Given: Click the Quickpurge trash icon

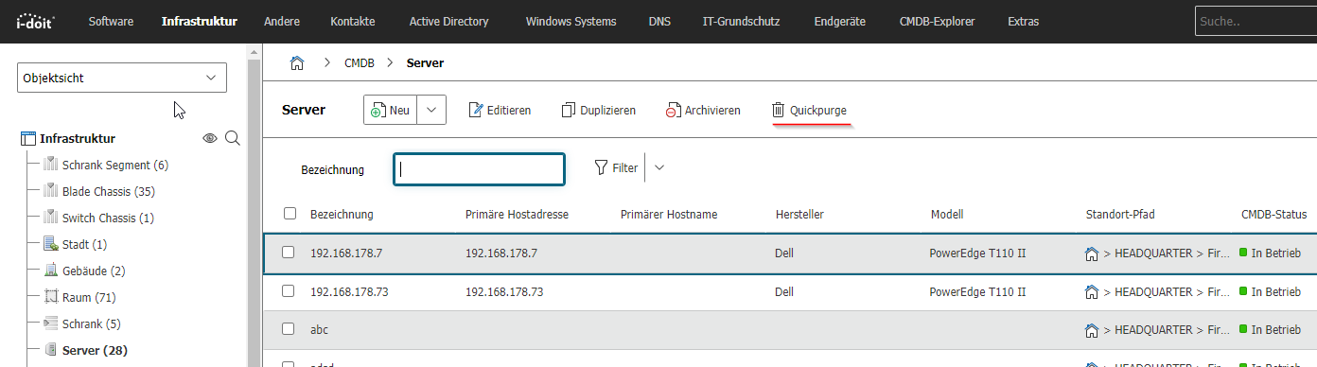Looking at the screenshot, I should (778, 111).
